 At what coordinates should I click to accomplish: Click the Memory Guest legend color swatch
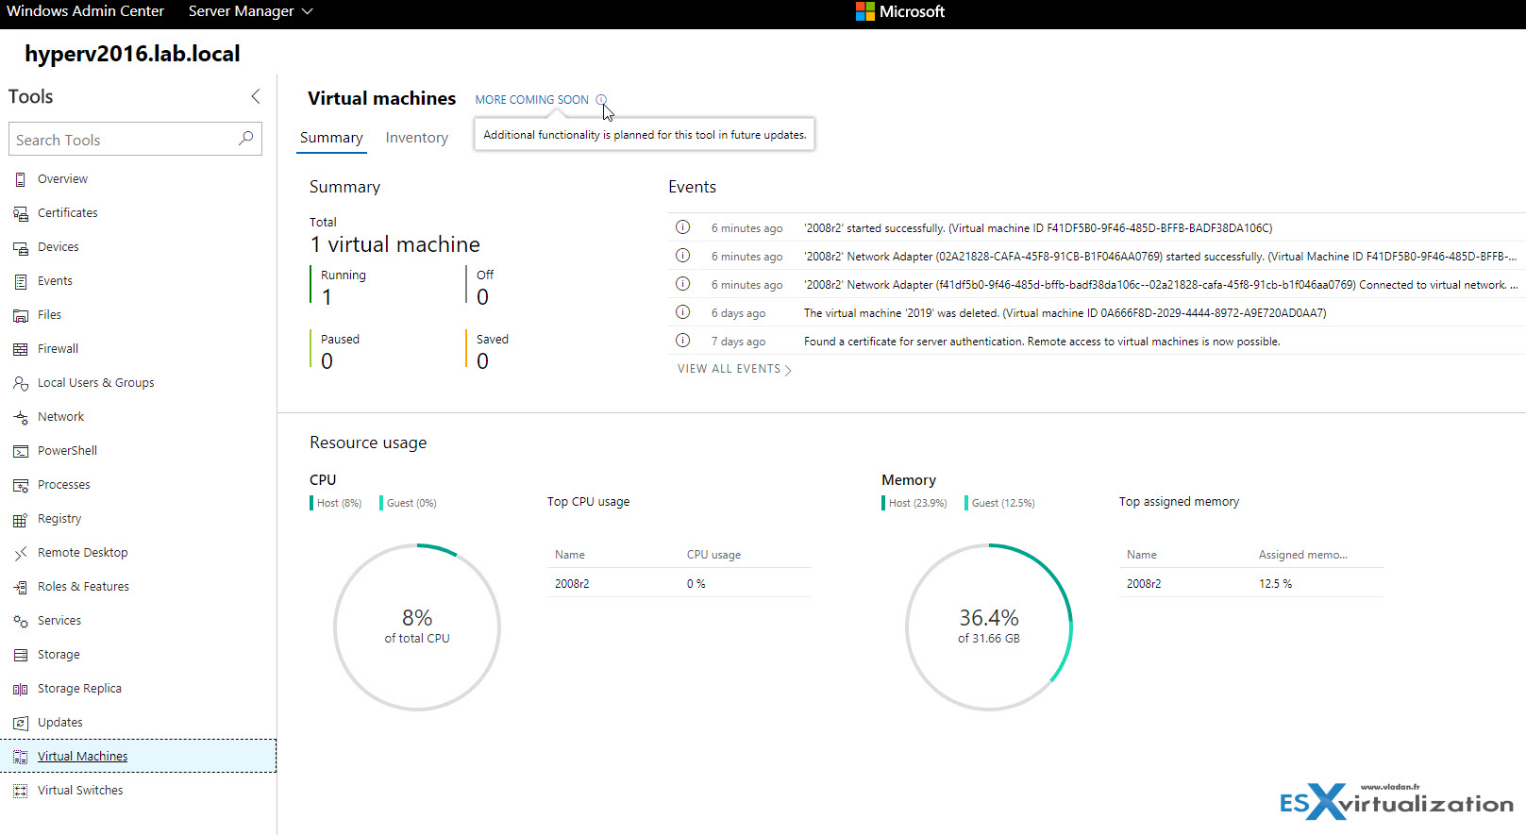(x=966, y=503)
